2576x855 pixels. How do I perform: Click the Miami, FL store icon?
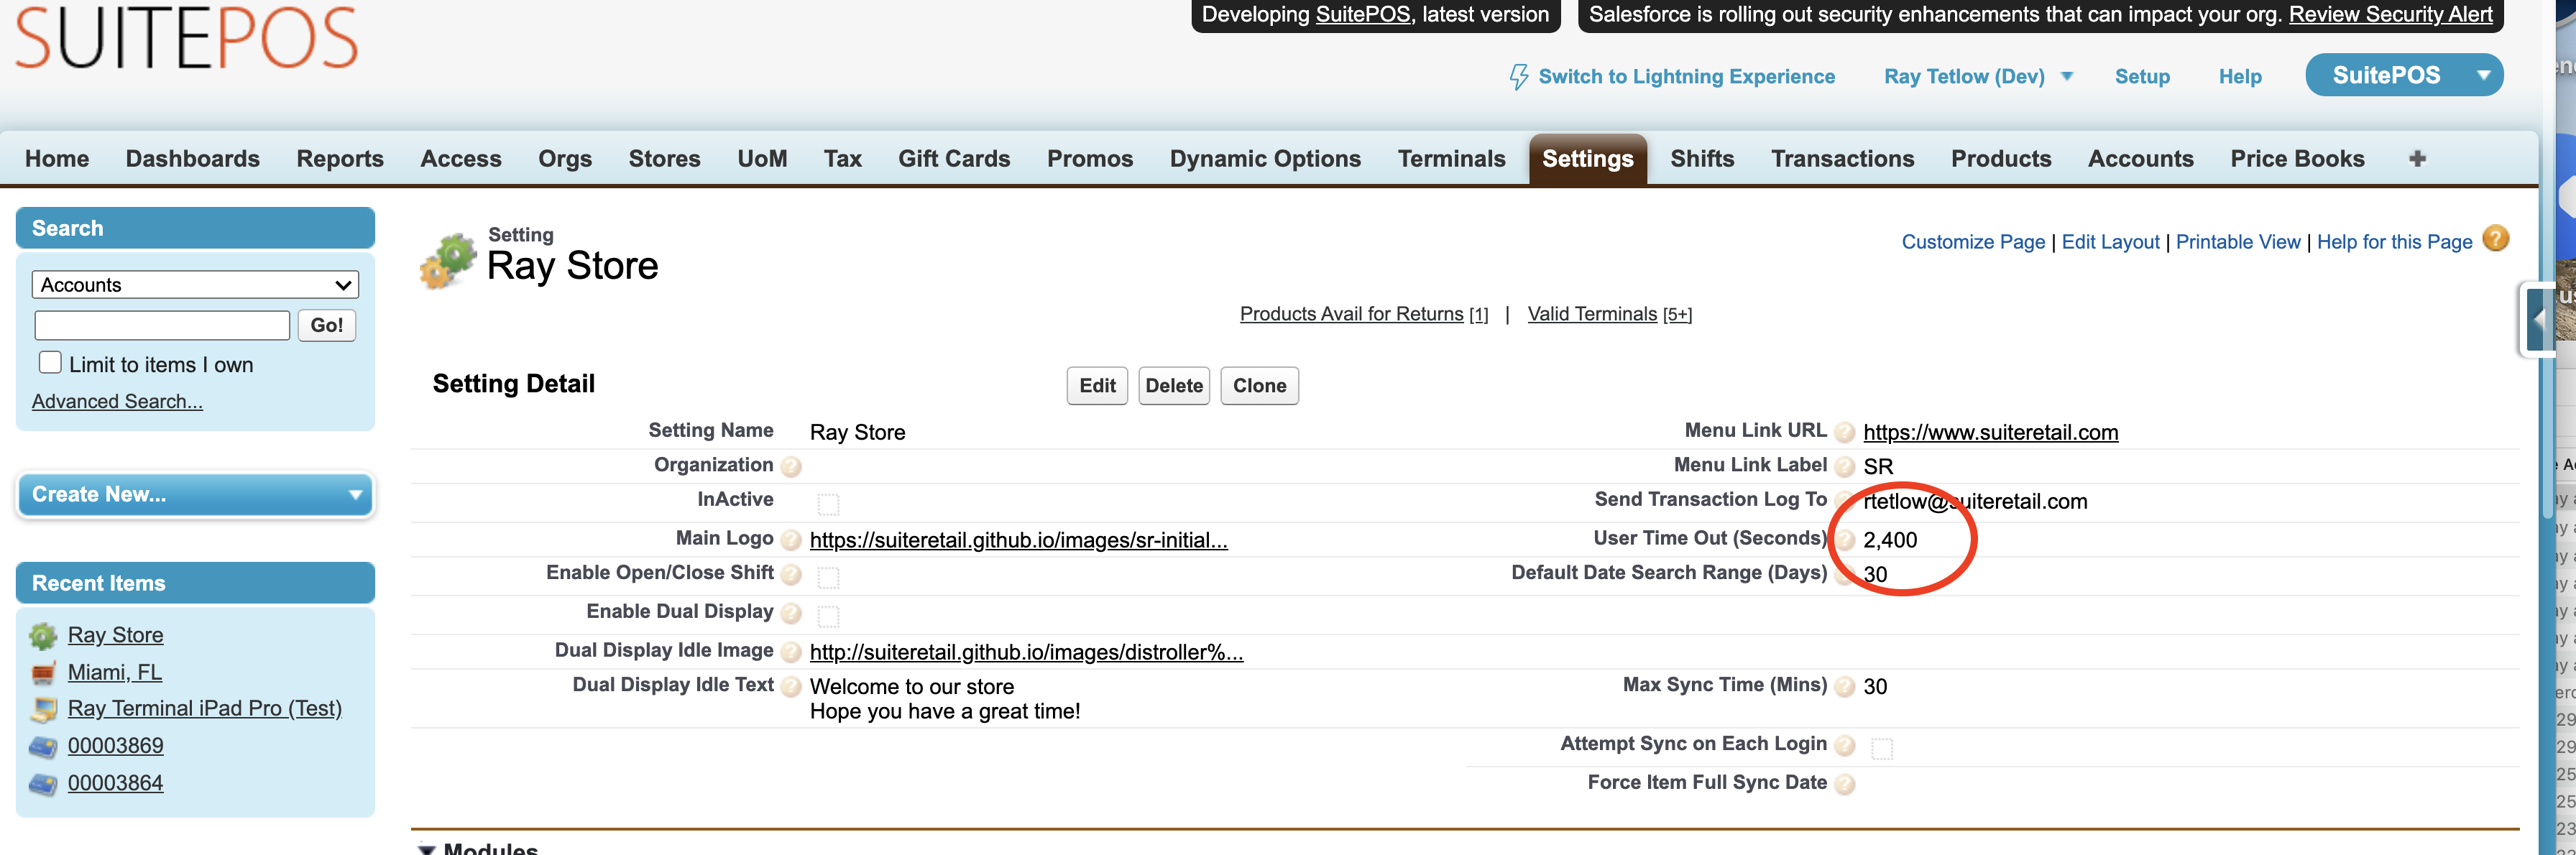[43, 673]
